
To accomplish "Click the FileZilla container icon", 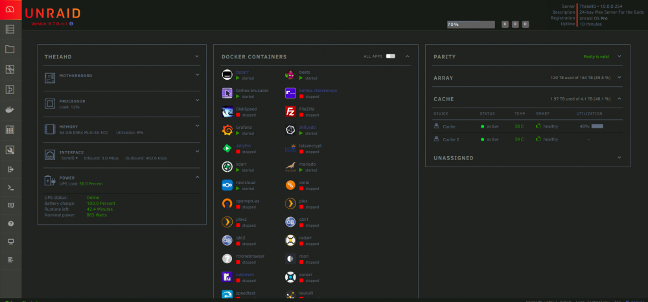I will [x=290, y=111].
